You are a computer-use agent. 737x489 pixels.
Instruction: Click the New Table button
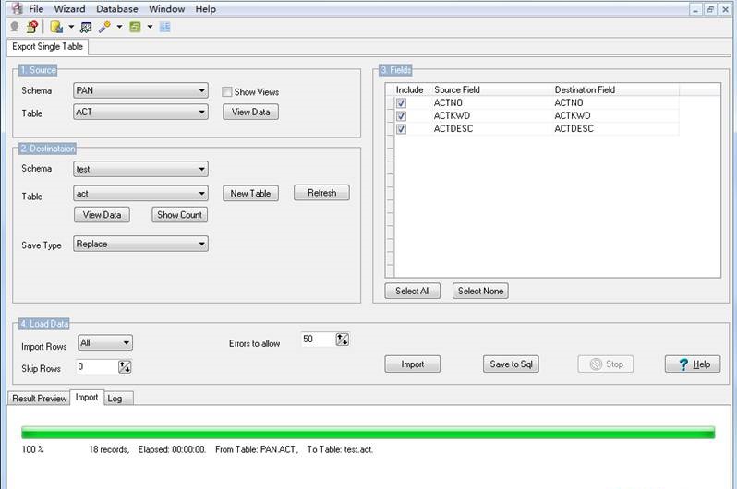(x=250, y=193)
